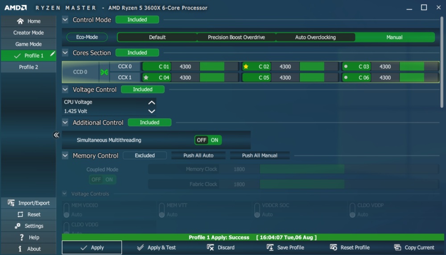Screen dimensions: 446x255
Task: Click the Apply button
Action: point(92,247)
